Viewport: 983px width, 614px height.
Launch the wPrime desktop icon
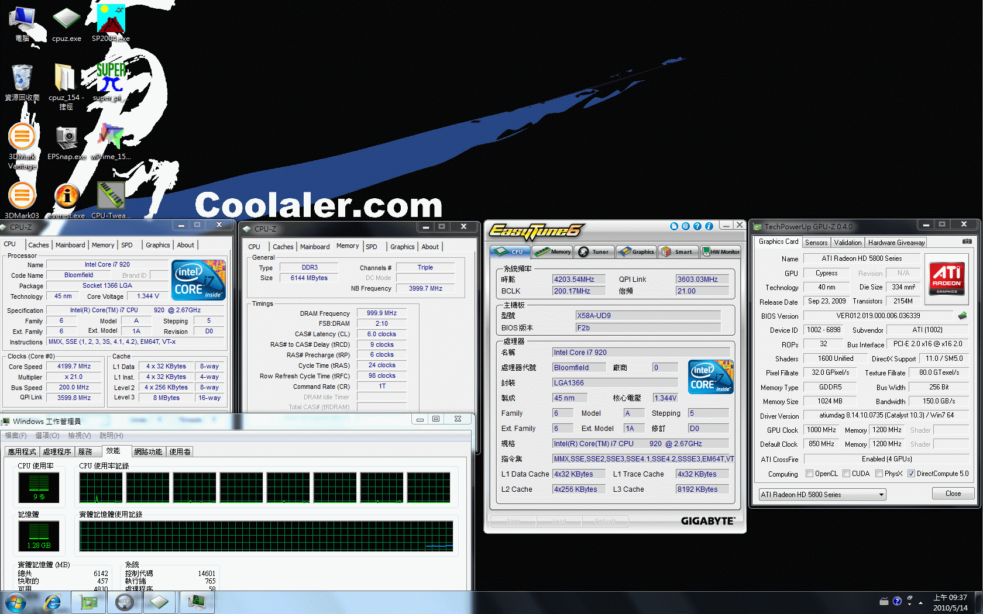click(111, 142)
